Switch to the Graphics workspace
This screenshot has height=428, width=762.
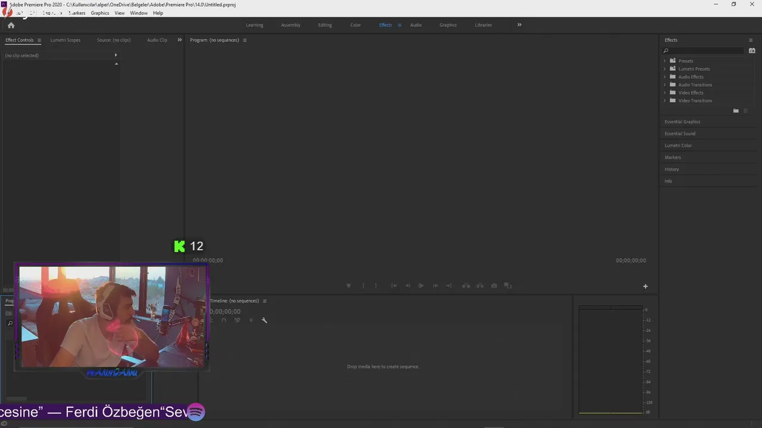pyautogui.click(x=448, y=25)
